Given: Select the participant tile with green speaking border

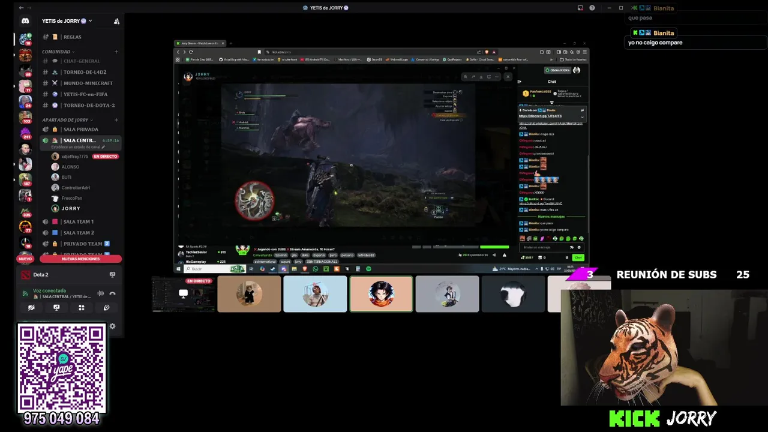Looking at the screenshot, I should tap(381, 294).
